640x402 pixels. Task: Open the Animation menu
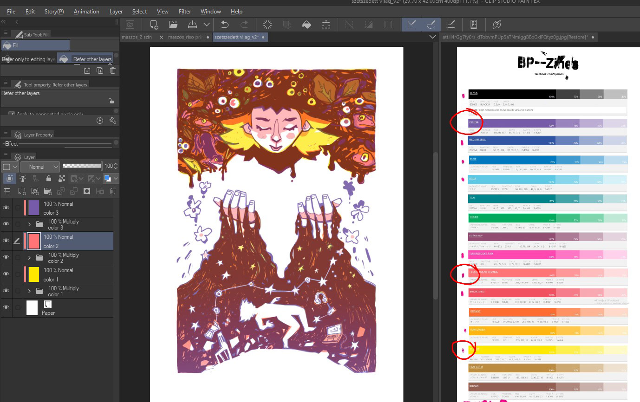point(86,11)
